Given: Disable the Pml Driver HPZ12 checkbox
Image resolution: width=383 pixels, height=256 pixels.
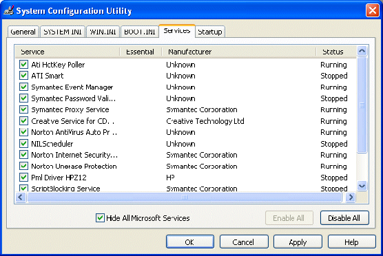Looking at the screenshot, I should click(x=23, y=177).
